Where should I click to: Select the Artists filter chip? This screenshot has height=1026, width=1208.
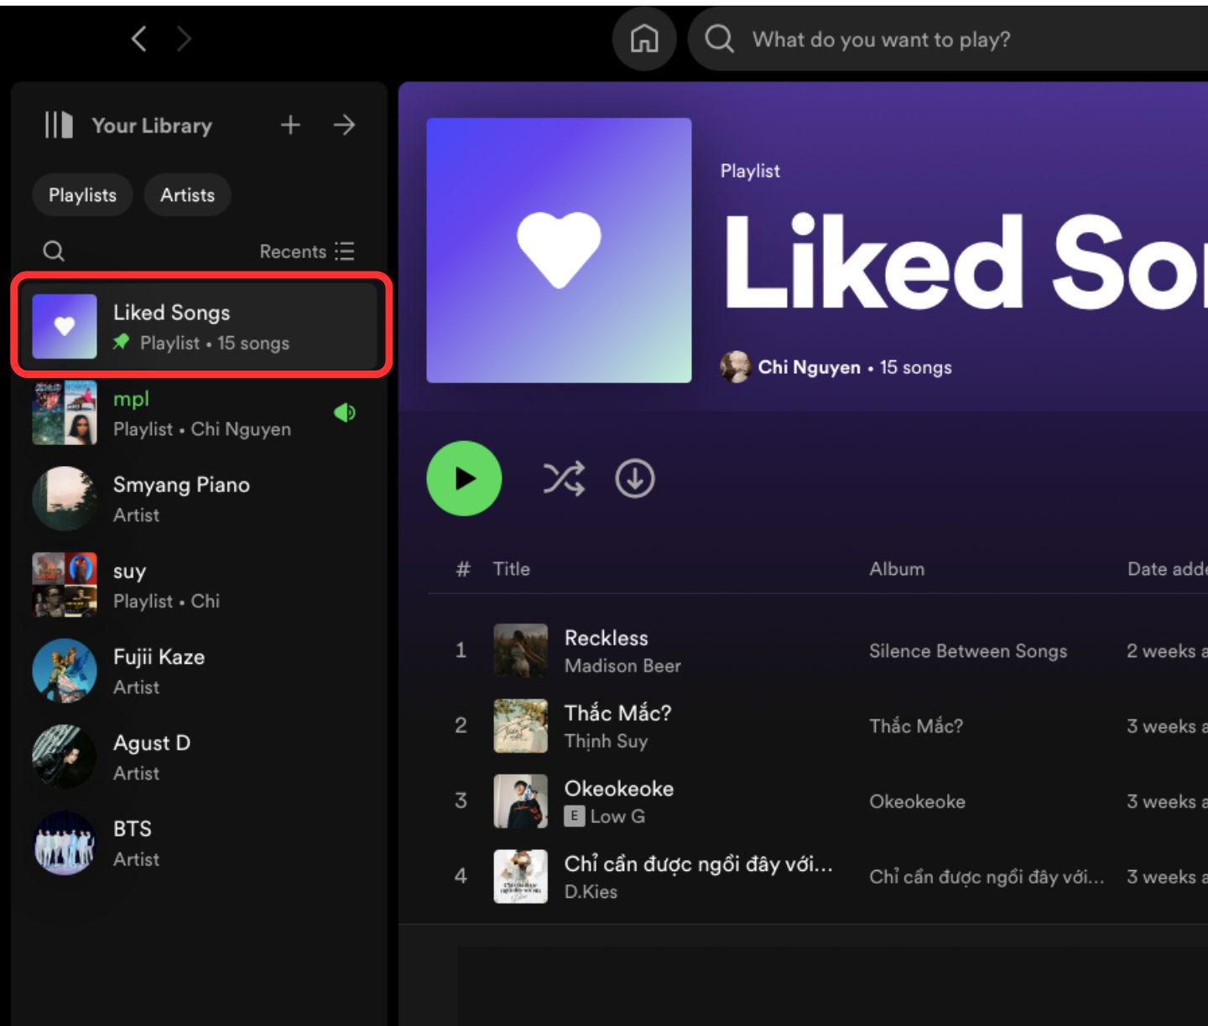(x=187, y=195)
